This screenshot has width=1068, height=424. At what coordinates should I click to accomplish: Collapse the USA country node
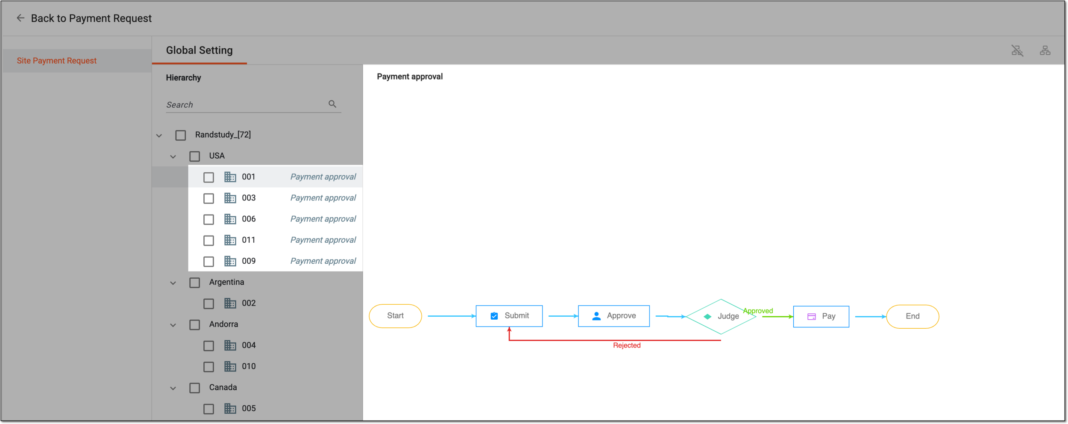[x=173, y=156]
